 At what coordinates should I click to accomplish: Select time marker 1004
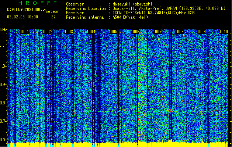pyautogui.click(x=91, y=32)
